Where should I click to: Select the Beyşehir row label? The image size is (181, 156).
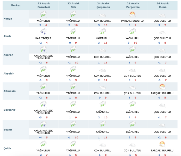tap(10, 110)
